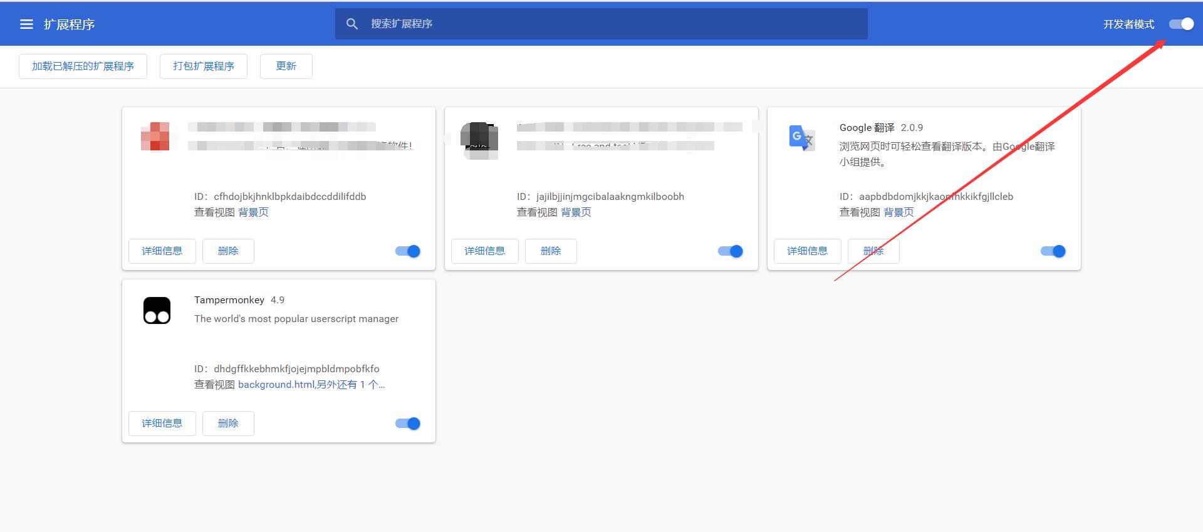Click the dark blurred extension icon
This screenshot has width=1203, height=532.
[479, 140]
